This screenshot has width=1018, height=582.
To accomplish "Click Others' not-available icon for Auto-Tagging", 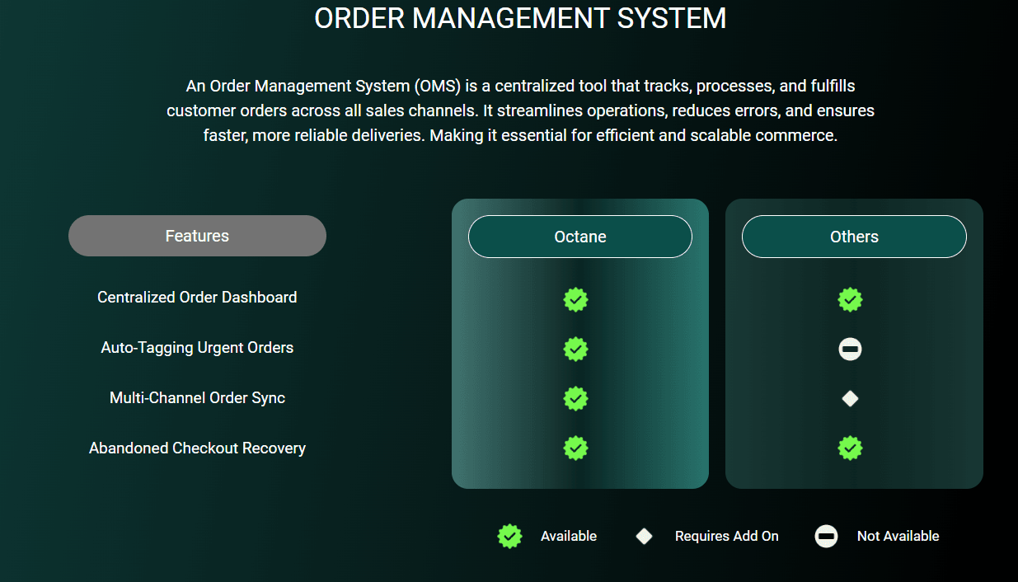I will (850, 350).
